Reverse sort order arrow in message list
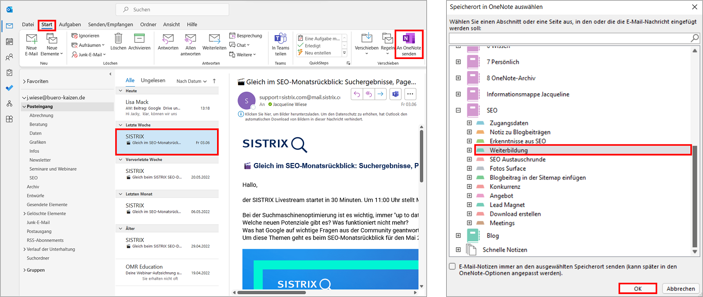Screen dimensions: 703x297 pos(214,81)
